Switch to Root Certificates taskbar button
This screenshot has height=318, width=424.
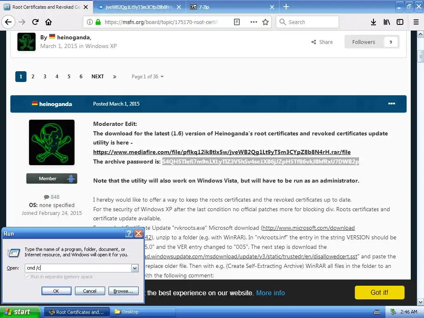[x=77, y=312]
